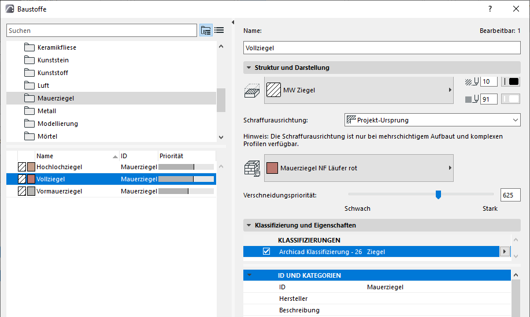Click the Suchen search field
Image resolution: width=530 pixels, height=317 pixels.
[102, 31]
